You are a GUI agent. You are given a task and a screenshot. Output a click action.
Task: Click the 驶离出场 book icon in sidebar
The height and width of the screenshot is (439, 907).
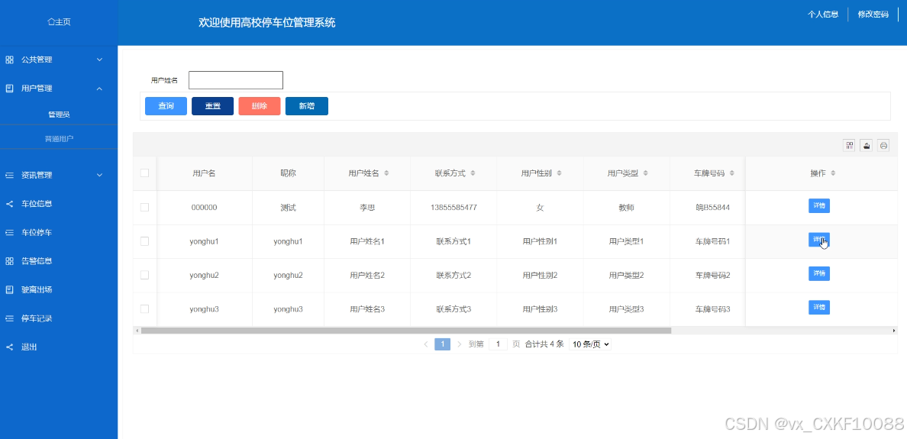(x=9, y=290)
